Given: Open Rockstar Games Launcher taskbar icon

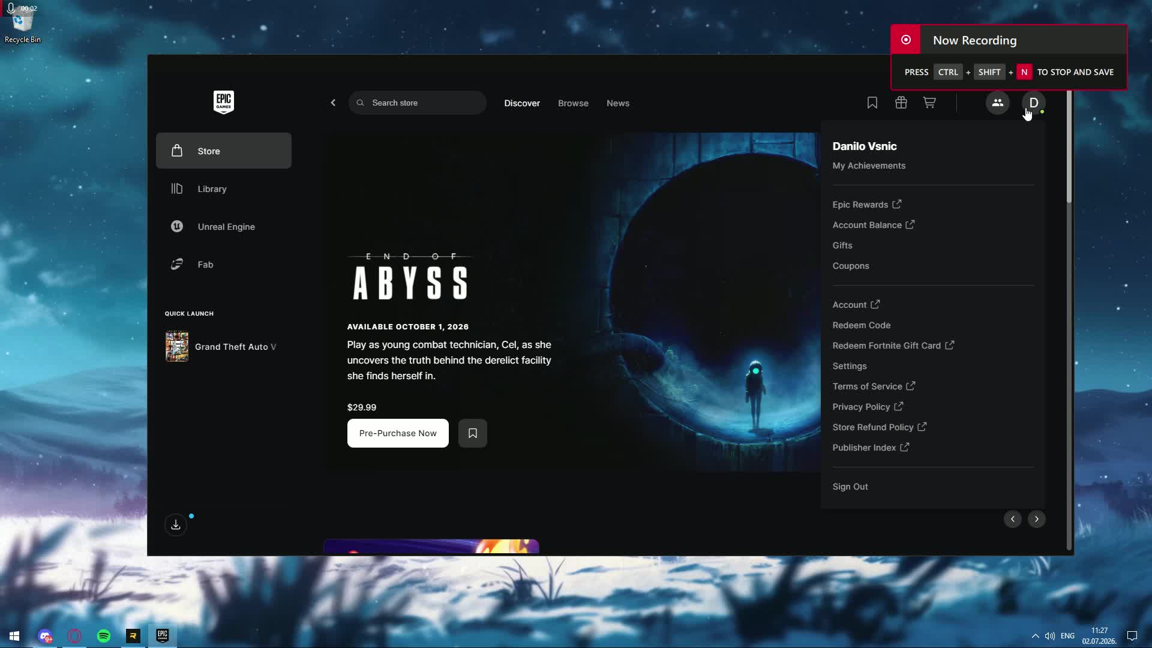Looking at the screenshot, I should 133,636.
